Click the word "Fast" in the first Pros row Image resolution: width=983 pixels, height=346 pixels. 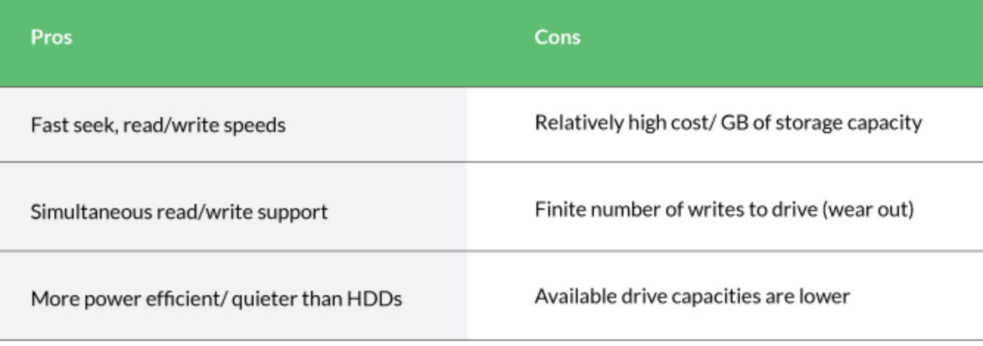pos(46,125)
